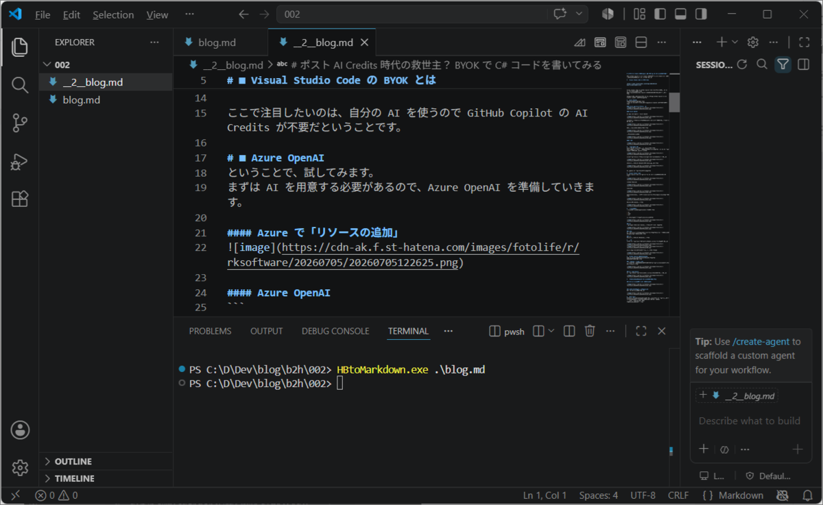Screen dimensions: 823x505
Task: Close the terminal panel
Action: (662, 331)
